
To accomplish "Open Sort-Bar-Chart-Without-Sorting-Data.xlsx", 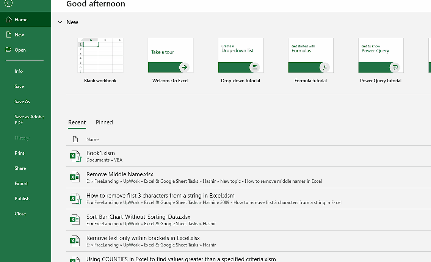I will (249, 220).
